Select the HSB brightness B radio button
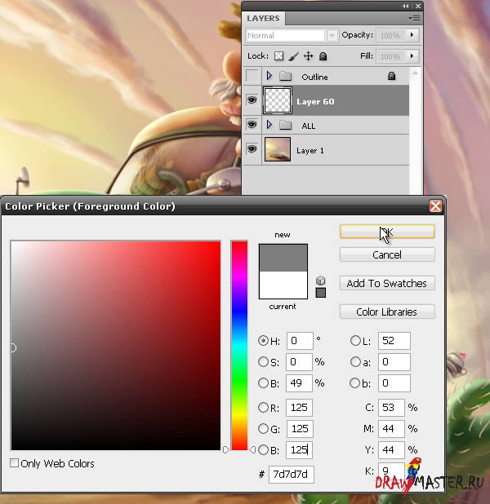This screenshot has height=504, width=490. pos(263,382)
